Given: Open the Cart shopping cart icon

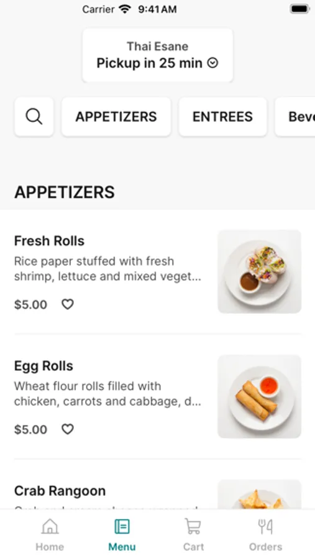Looking at the screenshot, I should tap(193, 527).
